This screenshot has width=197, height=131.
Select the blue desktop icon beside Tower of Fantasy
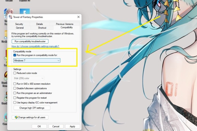tap(25, 13)
